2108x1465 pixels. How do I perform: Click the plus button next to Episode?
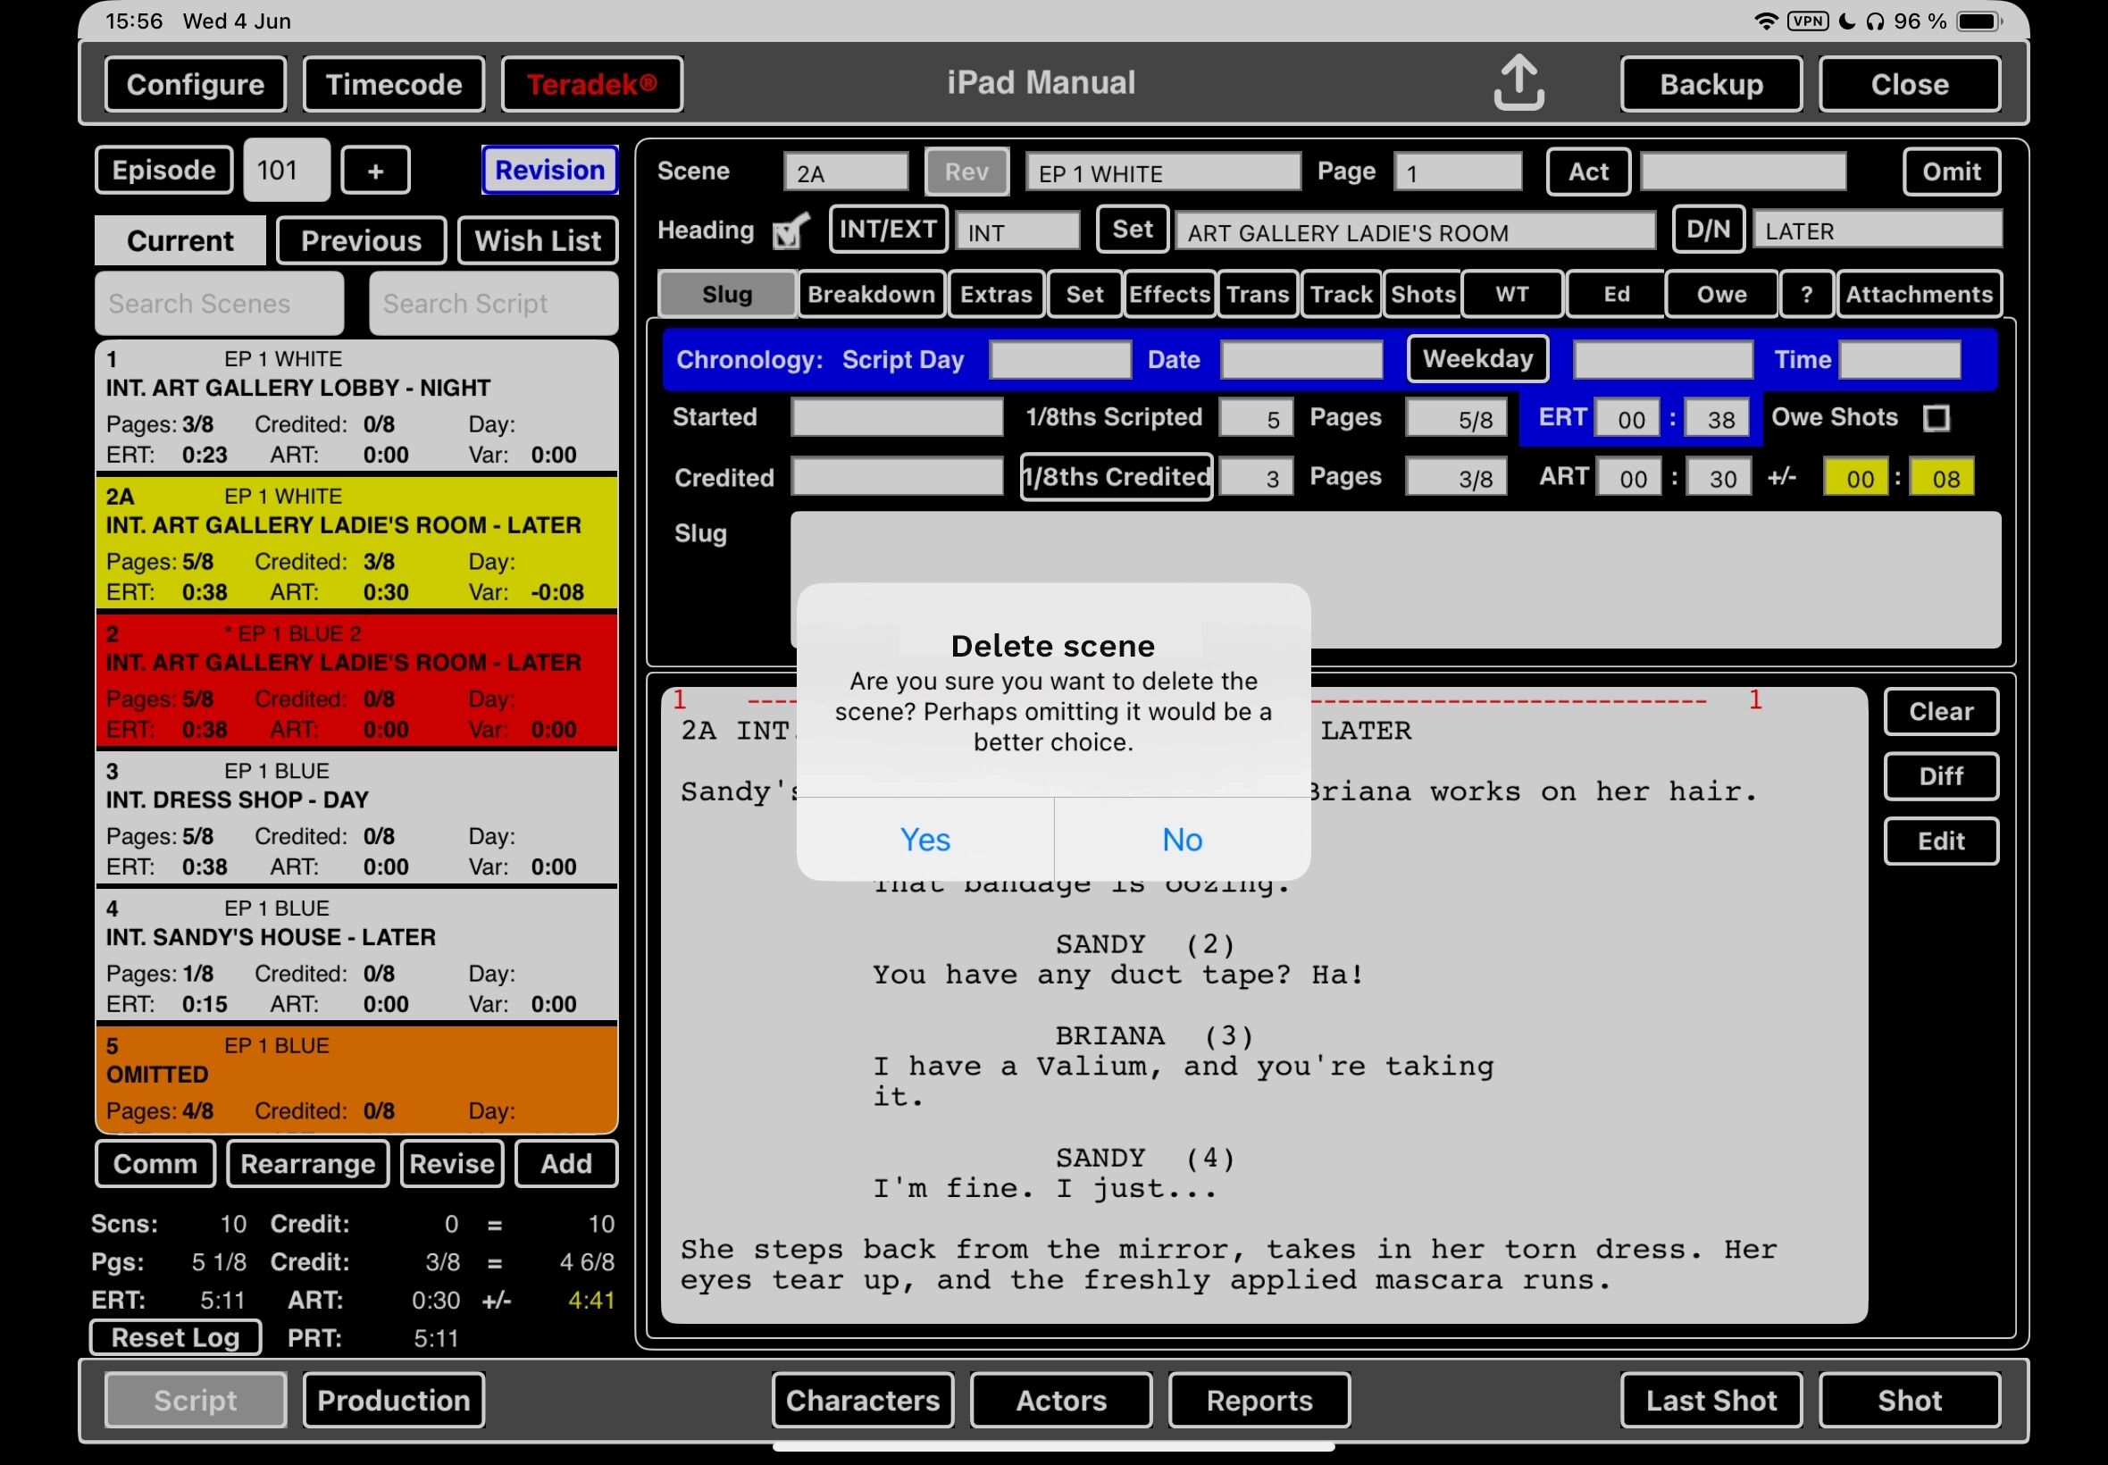pos(375,171)
